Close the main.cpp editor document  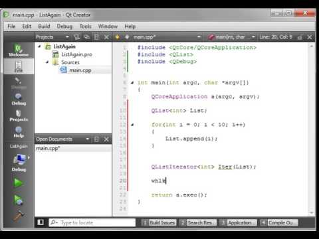pos(310,37)
